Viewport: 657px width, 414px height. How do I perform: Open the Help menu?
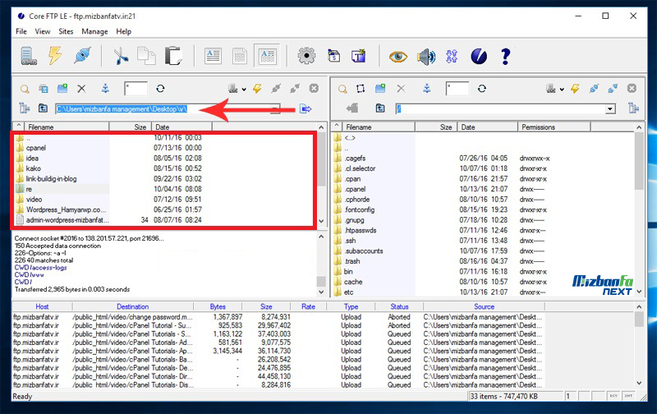[124, 31]
